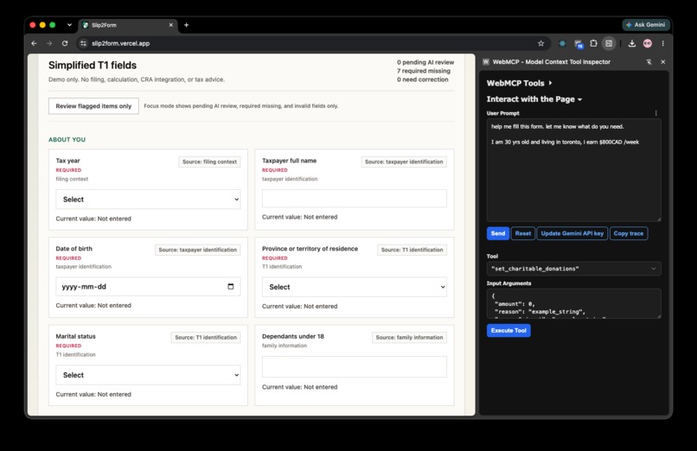
Task: Select the Slip2Form browser tab
Action: (128, 25)
